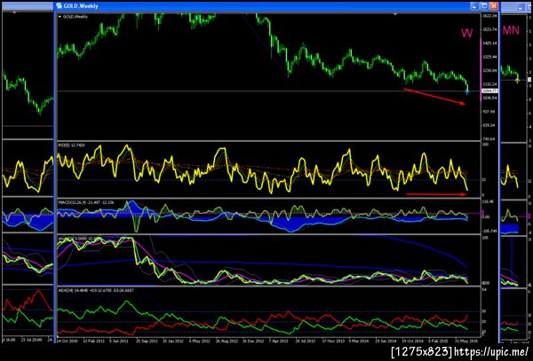Click the 1622.34 price scale value
The height and width of the screenshot is (361, 533).
pos(489,16)
